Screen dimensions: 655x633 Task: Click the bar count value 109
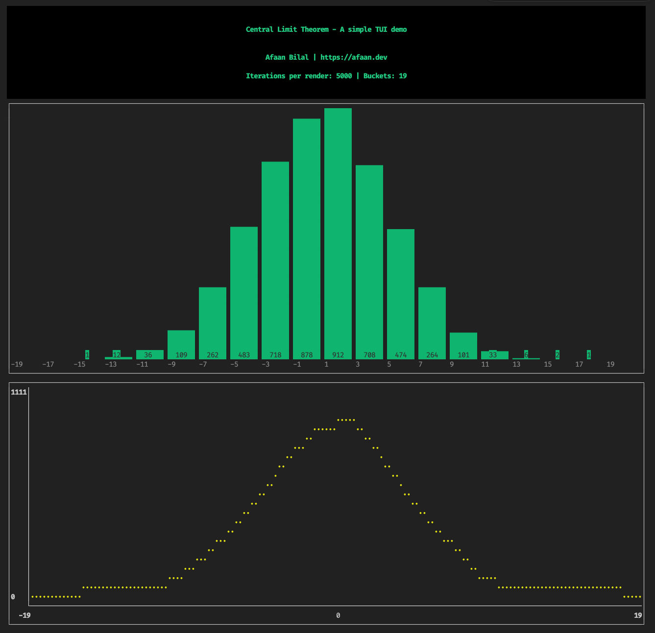coord(181,355)
